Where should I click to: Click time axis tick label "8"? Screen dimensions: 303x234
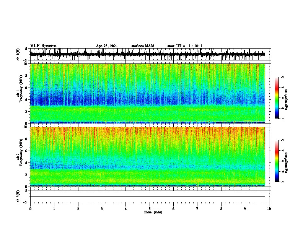(x=221, y=209)
